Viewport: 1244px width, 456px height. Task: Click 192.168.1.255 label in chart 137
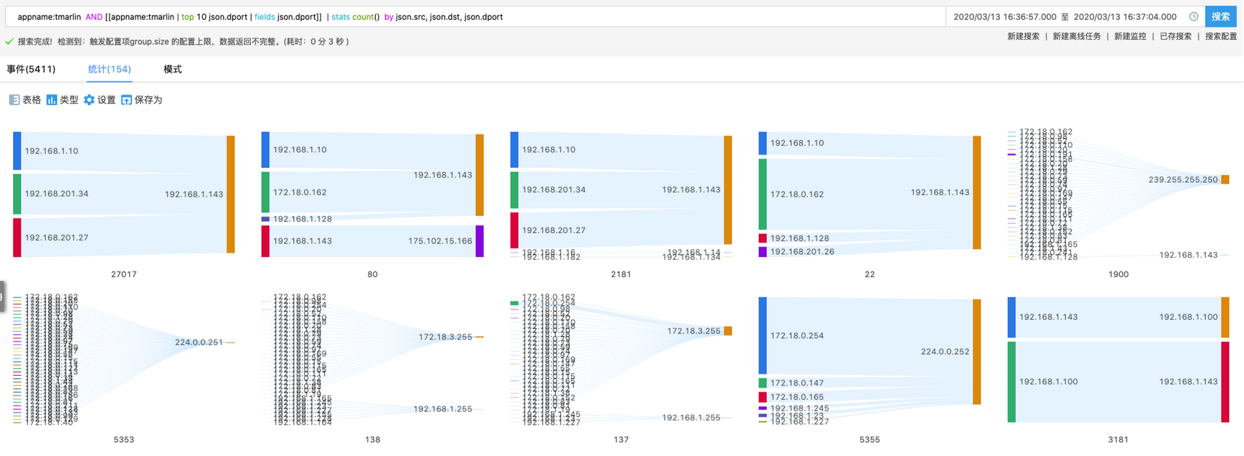click(691, 418)
